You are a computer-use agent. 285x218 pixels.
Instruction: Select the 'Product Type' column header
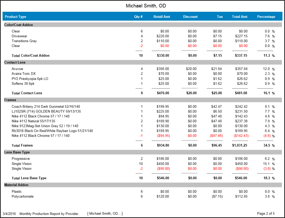16,17
